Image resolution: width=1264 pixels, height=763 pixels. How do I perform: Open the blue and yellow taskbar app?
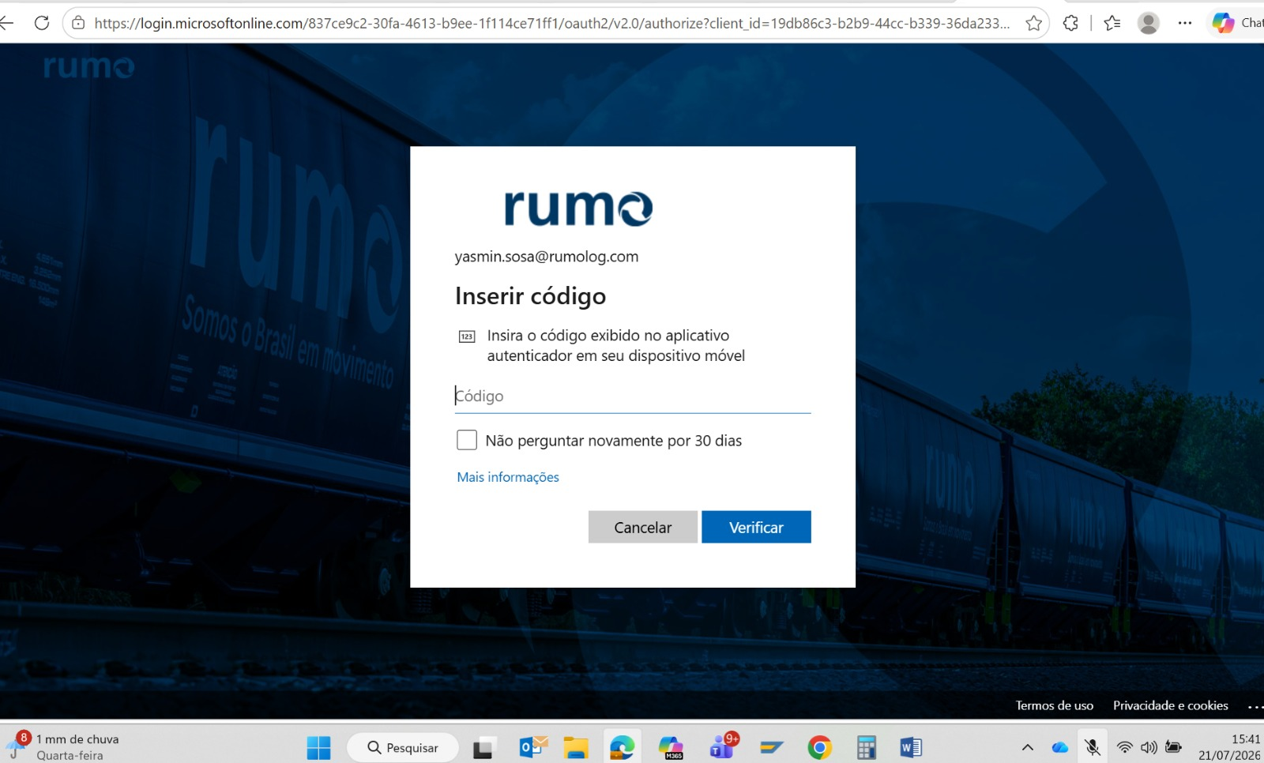pos(771,747)
